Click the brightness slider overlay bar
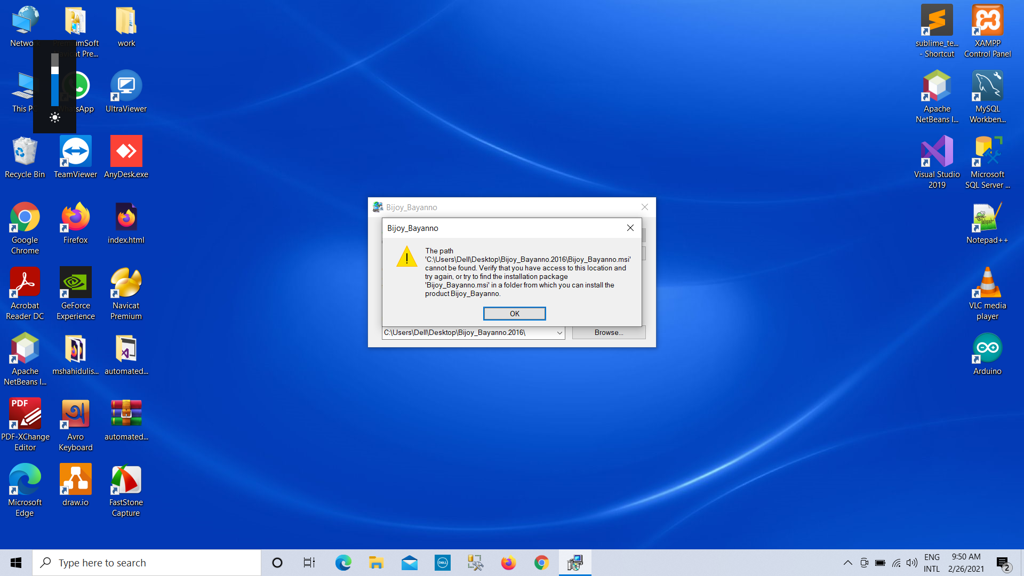1024x576 pixels. [x=54, y=79]
